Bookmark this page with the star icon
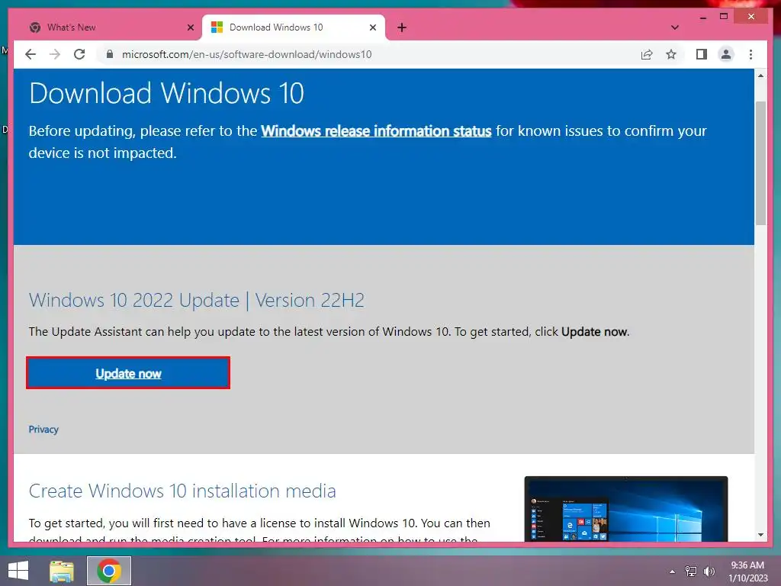The image size is (781, 586). [671, 54]
